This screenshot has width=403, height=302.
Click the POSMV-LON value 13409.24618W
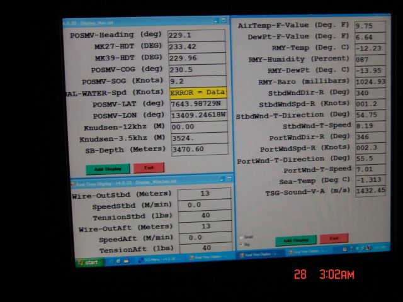pyautogui.click(x=199, y=115)
